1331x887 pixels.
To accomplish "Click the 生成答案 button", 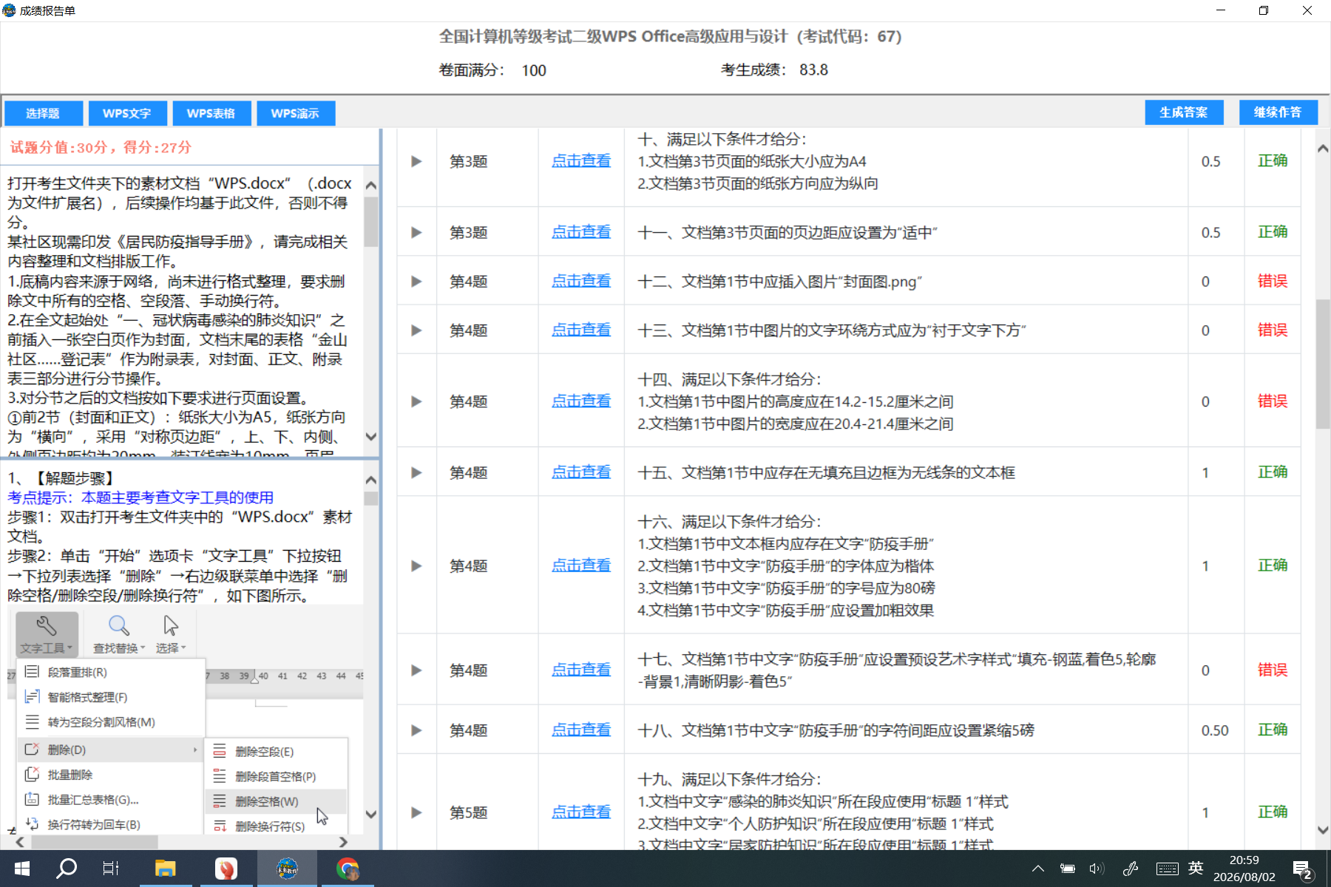I will 1184,112.
